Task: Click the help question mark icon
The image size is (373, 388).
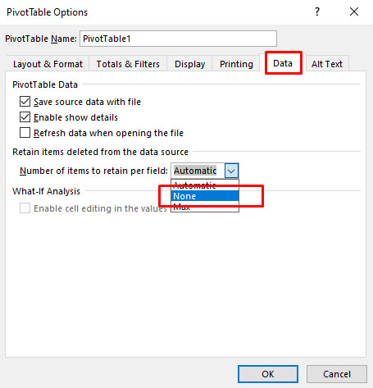Action: (317, 11)
